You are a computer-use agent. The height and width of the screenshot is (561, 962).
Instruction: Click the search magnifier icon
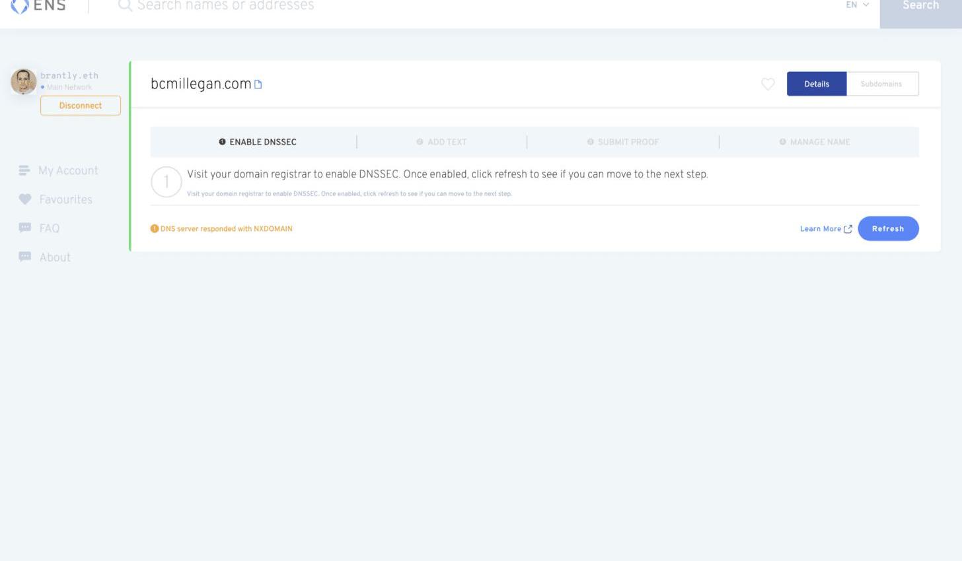tap(125, 6)
